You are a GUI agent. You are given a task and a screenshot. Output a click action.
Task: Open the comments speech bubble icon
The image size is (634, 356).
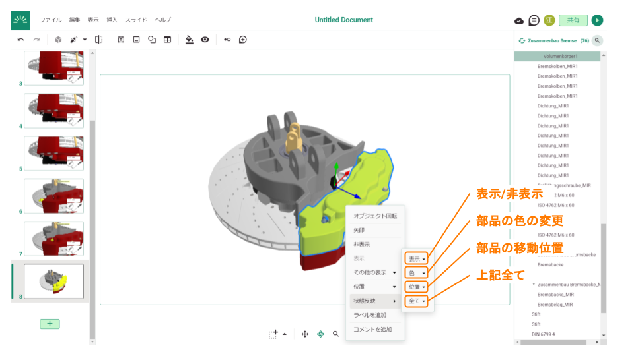534,20
